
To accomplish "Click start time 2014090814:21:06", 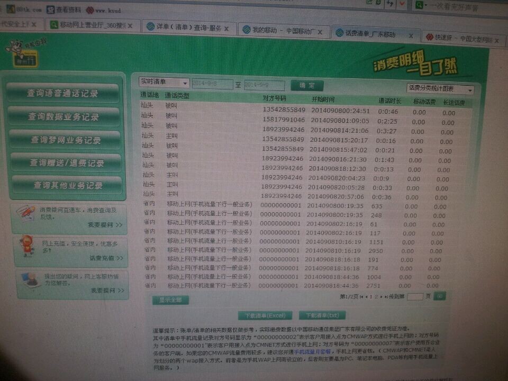I will tap(339, 130).
